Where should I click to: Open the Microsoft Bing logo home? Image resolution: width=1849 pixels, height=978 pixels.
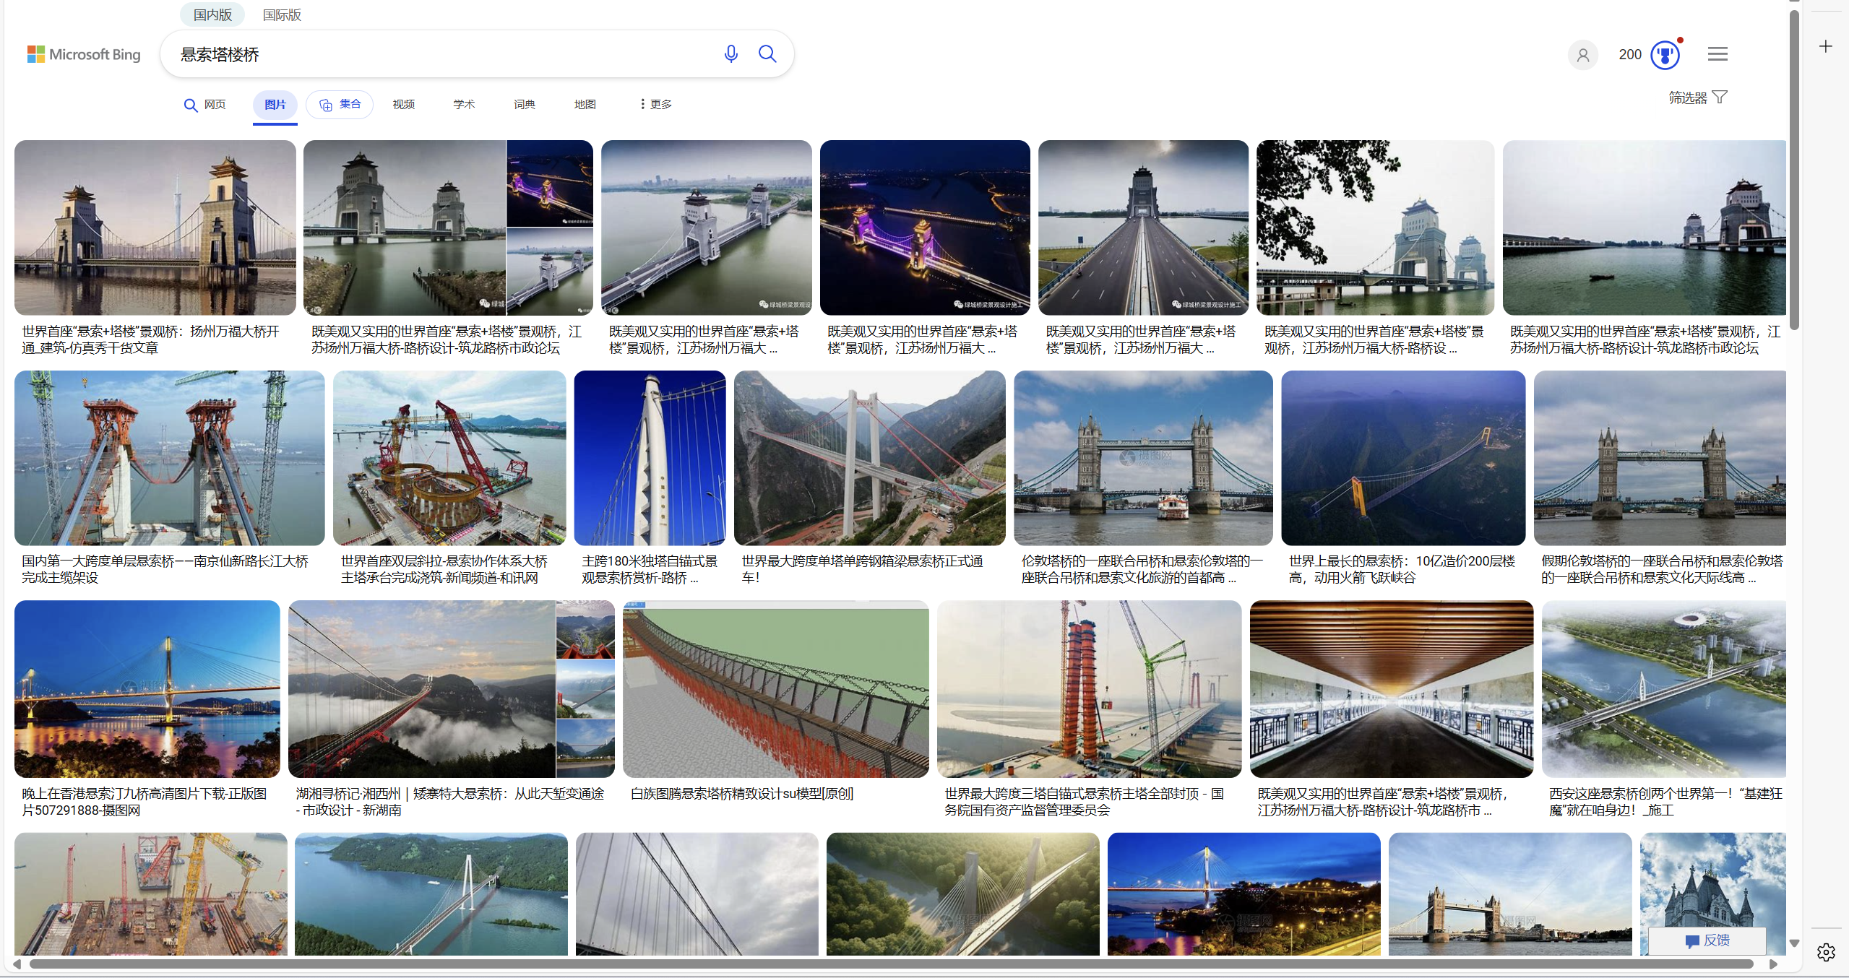[84, 54]
